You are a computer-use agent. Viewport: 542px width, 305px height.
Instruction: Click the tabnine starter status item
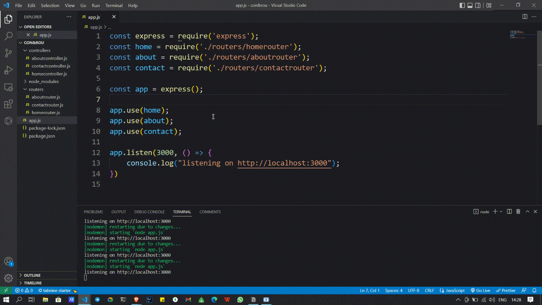[58, 291]
